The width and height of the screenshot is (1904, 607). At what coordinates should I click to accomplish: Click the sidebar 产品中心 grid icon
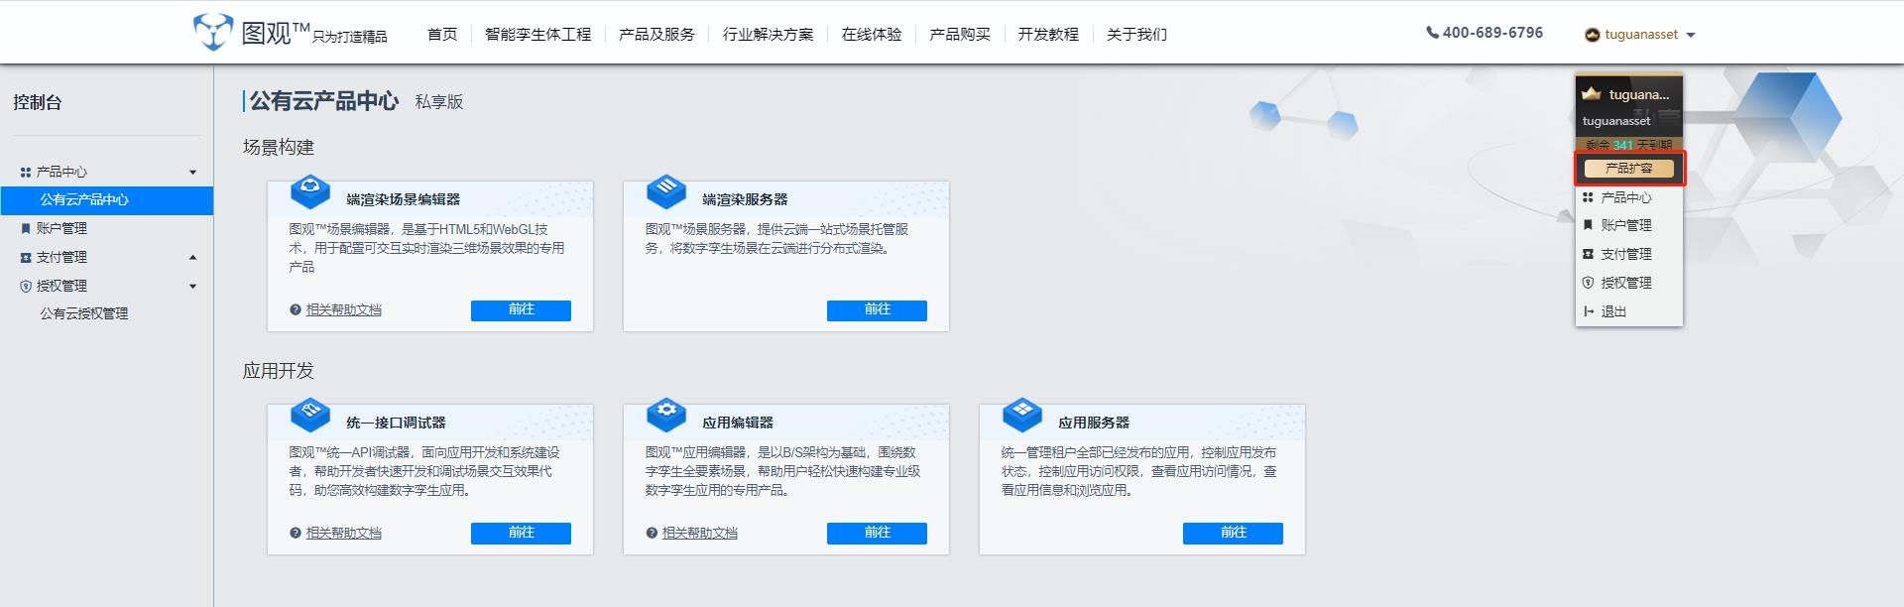26,172
